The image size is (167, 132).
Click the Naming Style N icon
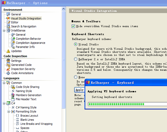point(13,91)
